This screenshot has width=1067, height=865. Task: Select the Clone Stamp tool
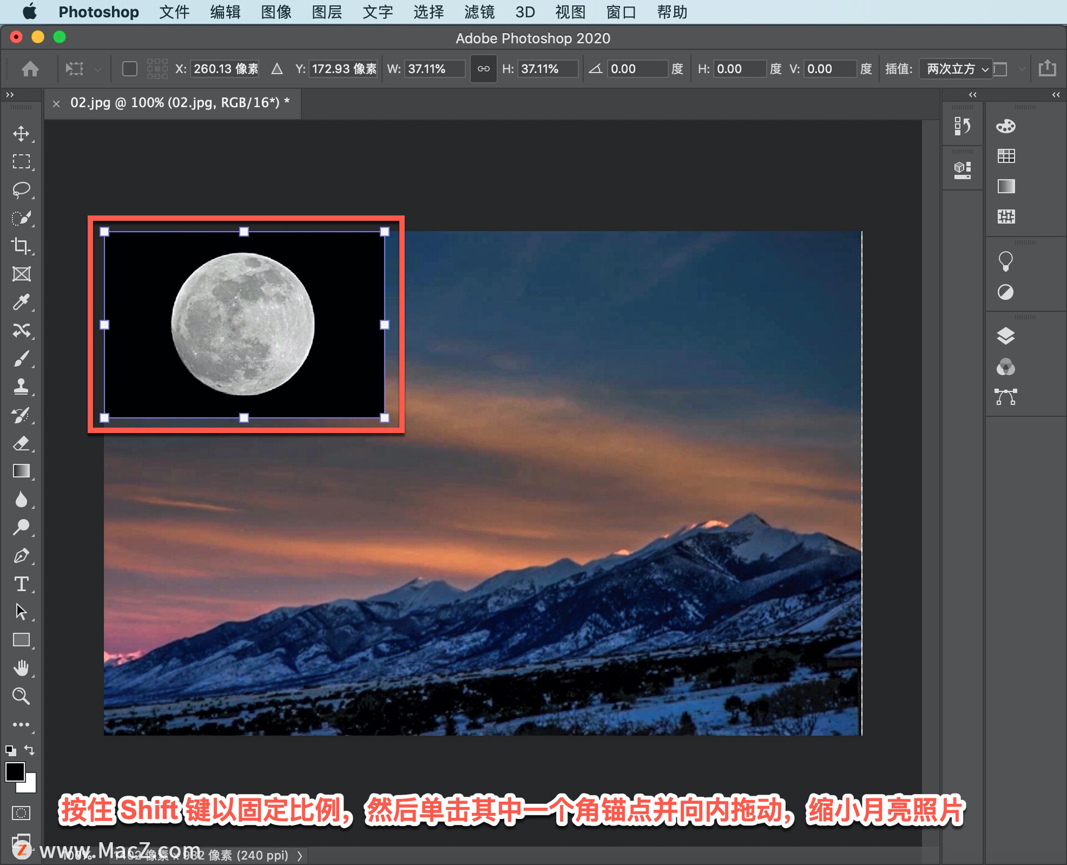point(21,387)
